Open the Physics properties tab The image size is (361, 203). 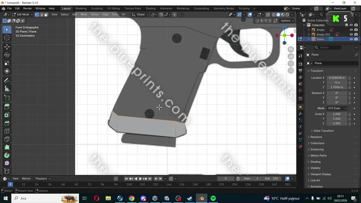[x=300, y=127]
